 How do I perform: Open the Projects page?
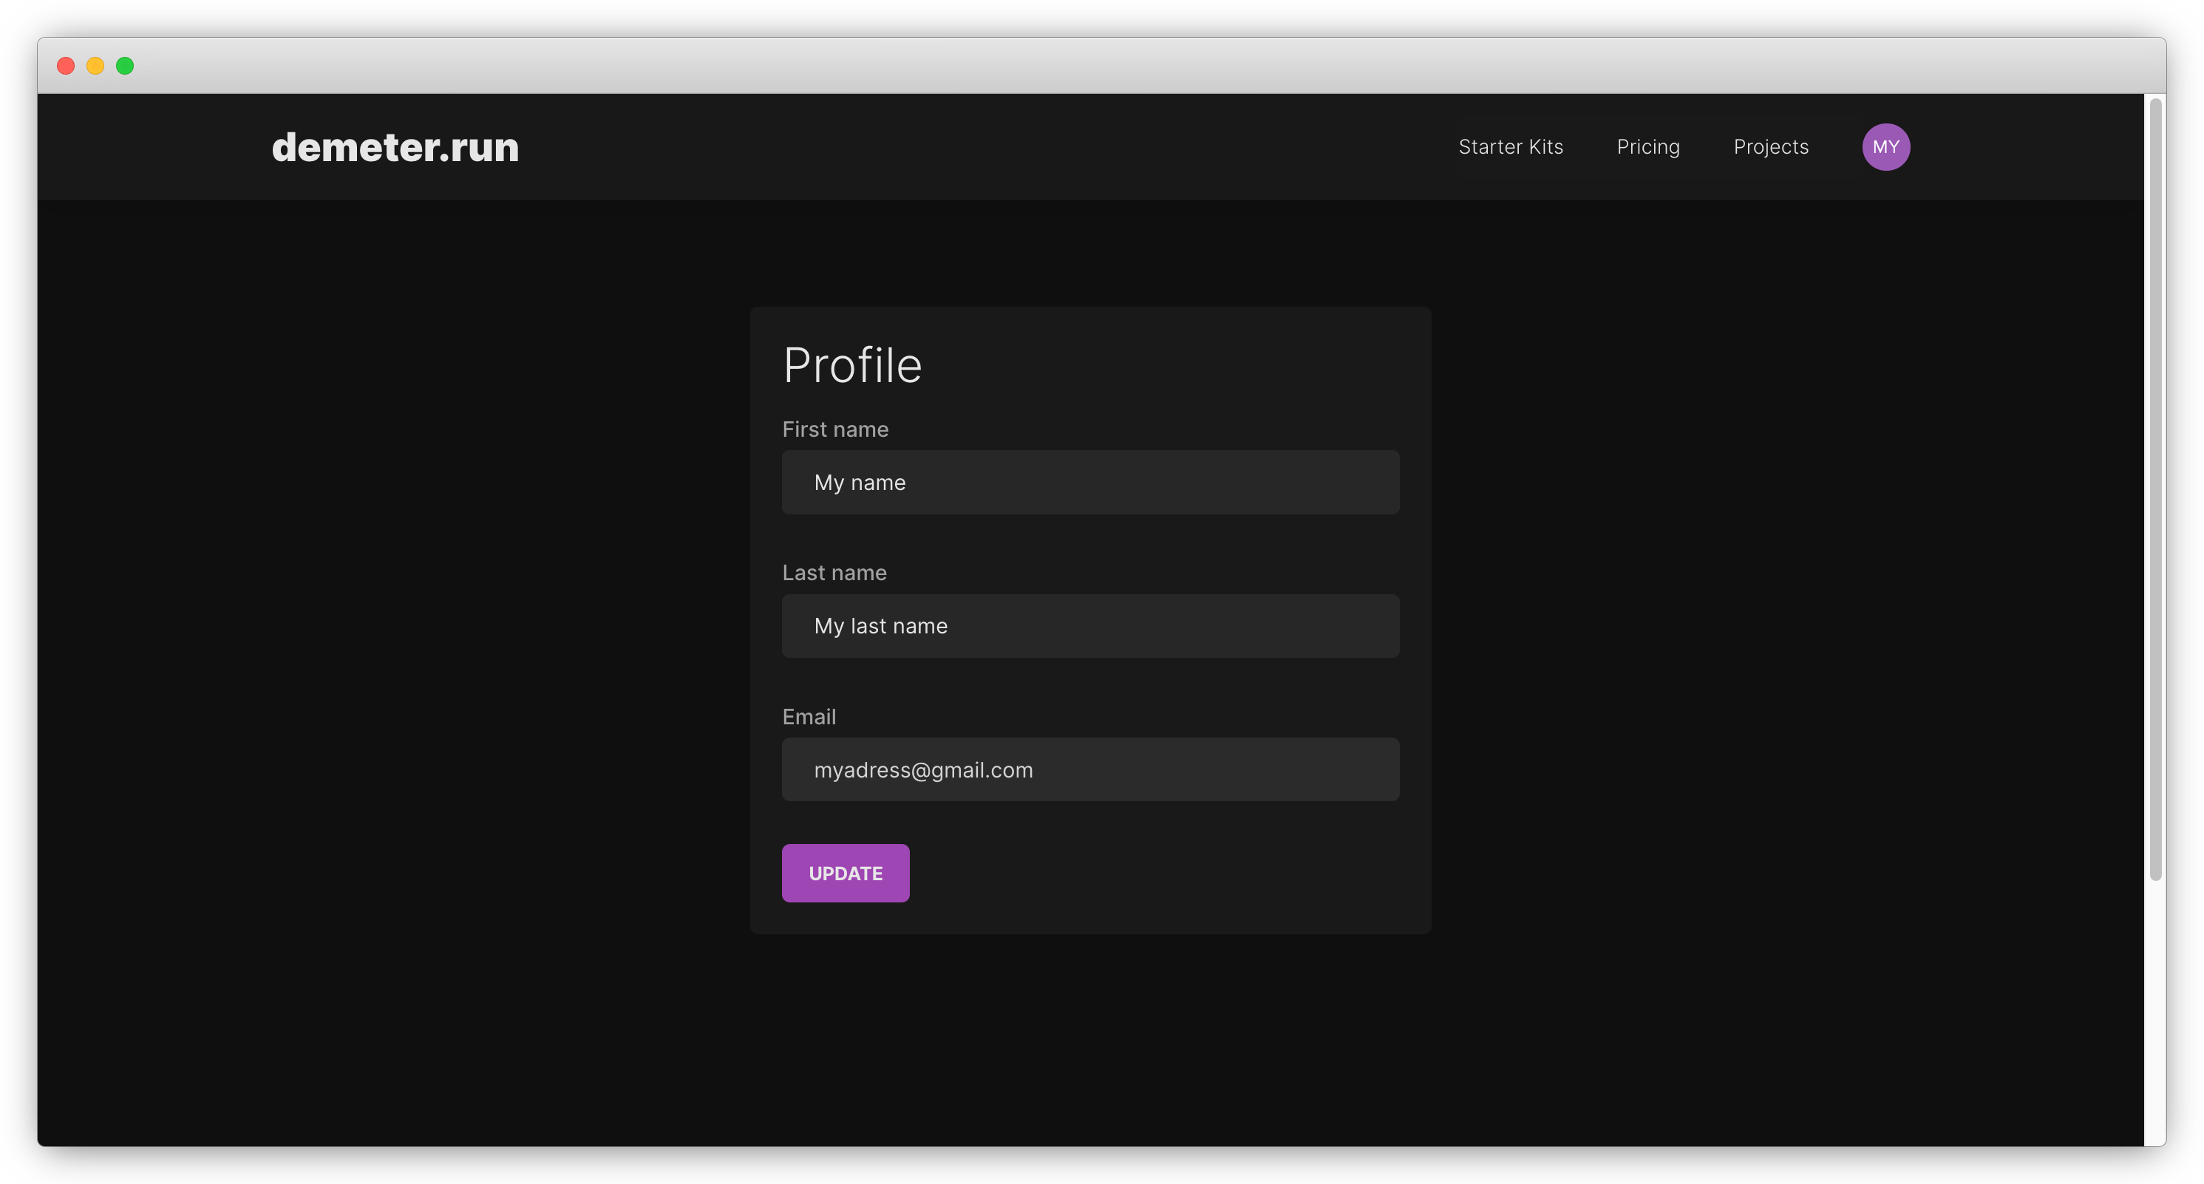coord(1771,147)
